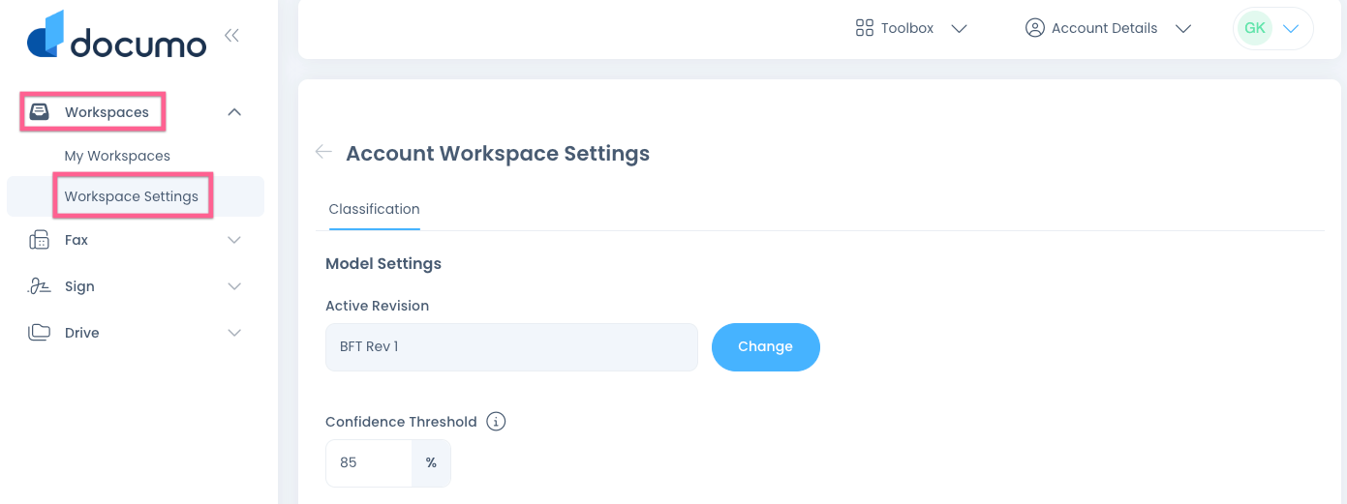Click the Change button
Image resolution: width=1347 pixels, height=504 pixels.
click(766, 346)
